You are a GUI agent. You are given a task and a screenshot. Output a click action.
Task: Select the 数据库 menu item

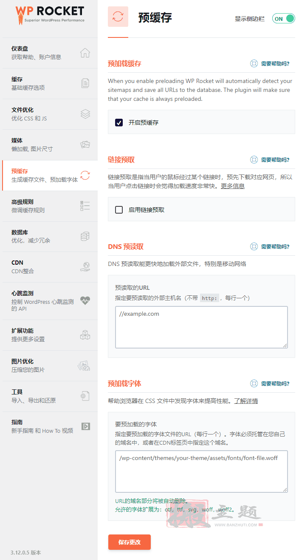(x=50, y=237)
